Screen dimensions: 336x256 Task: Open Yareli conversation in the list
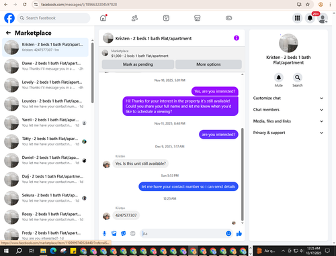click(x=45, y=123)
